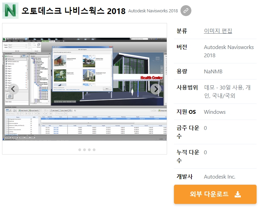Click the download arrow icon on orange button
The width and height of the screenshot is (259, 207).
point(238,194)
